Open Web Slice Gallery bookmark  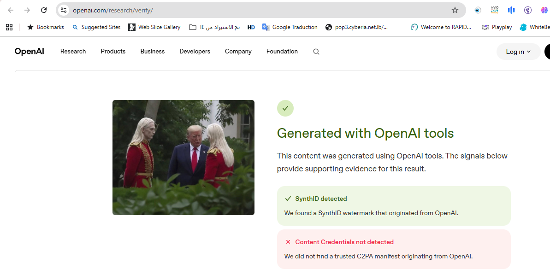coord(154,27)
